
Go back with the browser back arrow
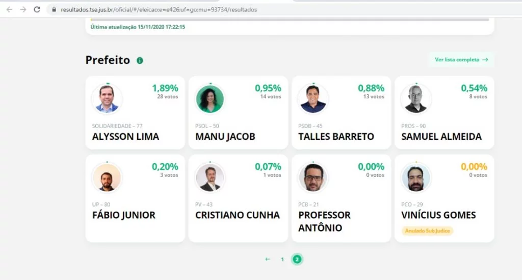[x=9, y=10]
